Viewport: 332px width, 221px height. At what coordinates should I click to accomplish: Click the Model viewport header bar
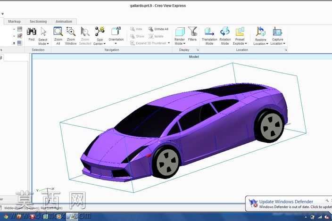[182, 57]
